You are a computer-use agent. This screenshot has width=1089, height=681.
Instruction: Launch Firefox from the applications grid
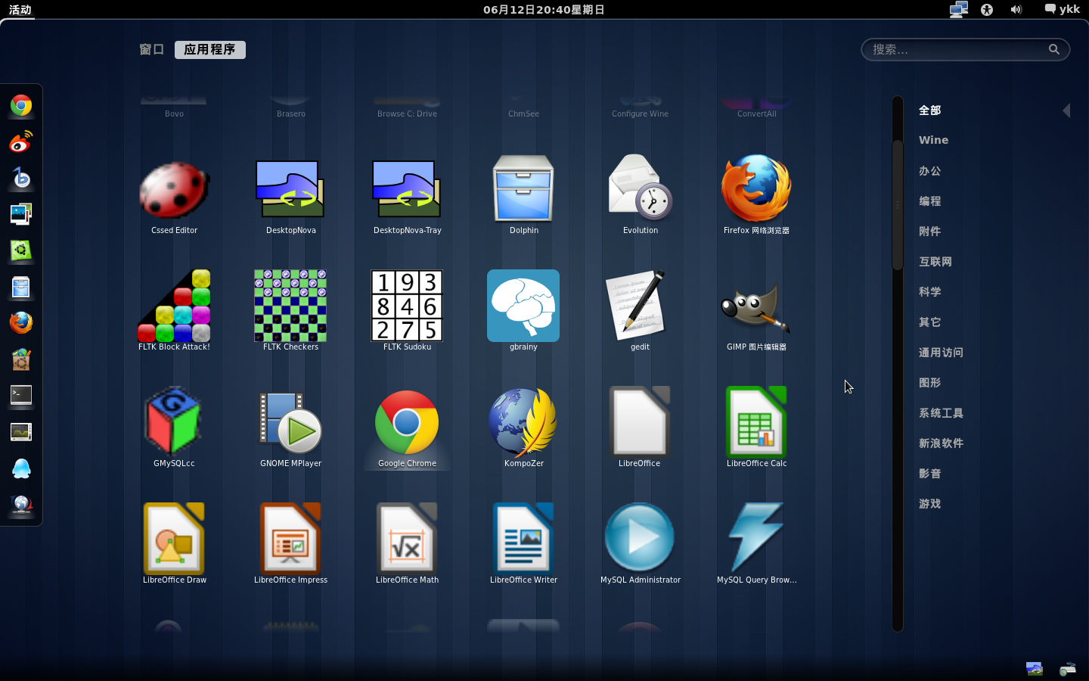pyautogui.click(x=756, y=189)
